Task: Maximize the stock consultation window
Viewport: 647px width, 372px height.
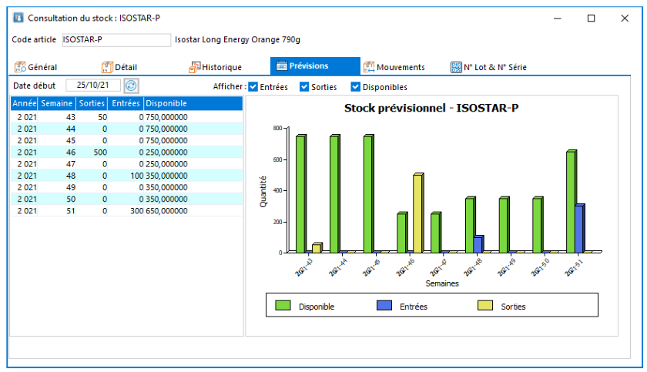Action: click(x=592, y=18)
